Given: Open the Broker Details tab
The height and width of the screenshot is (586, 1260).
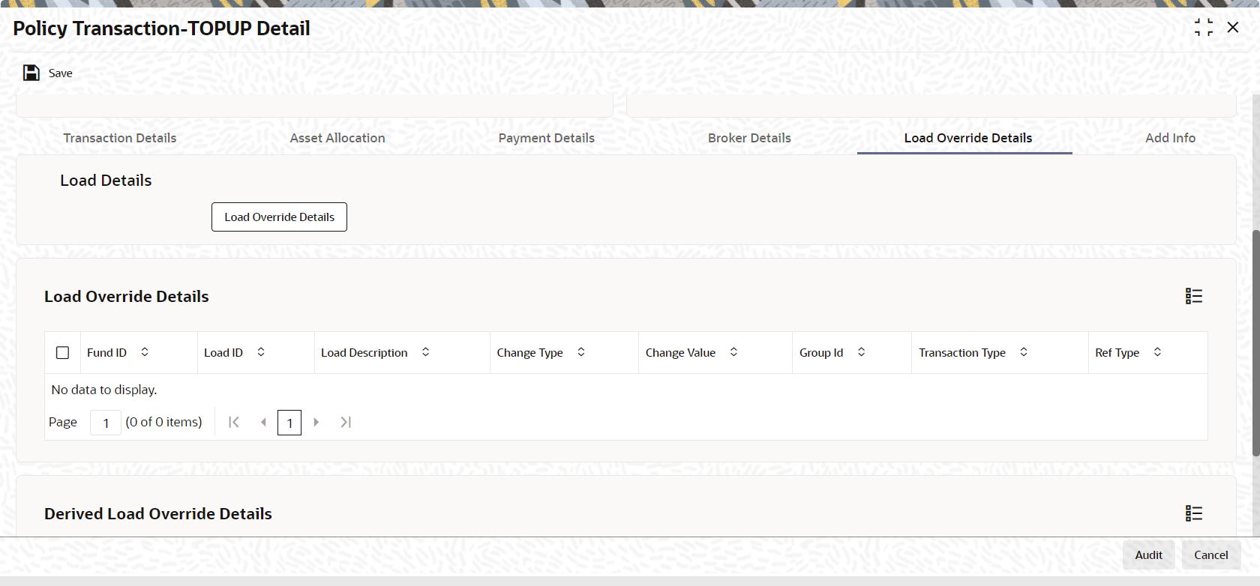Looking at the screenshot, I should [749, 138].
